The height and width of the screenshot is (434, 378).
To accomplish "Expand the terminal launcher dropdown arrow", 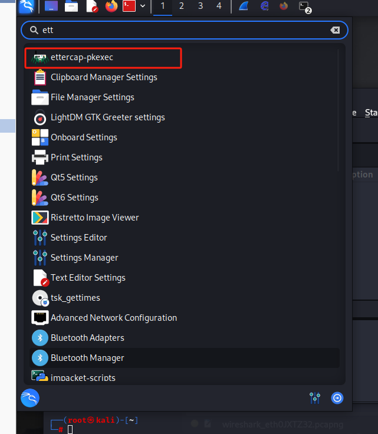I will click(x=143, y=6).
